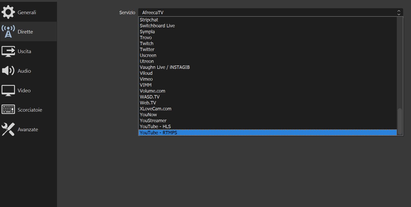Click the Generali gear icon
The width and height of the screenshot is (411, 207).
[x=8, y=12]
